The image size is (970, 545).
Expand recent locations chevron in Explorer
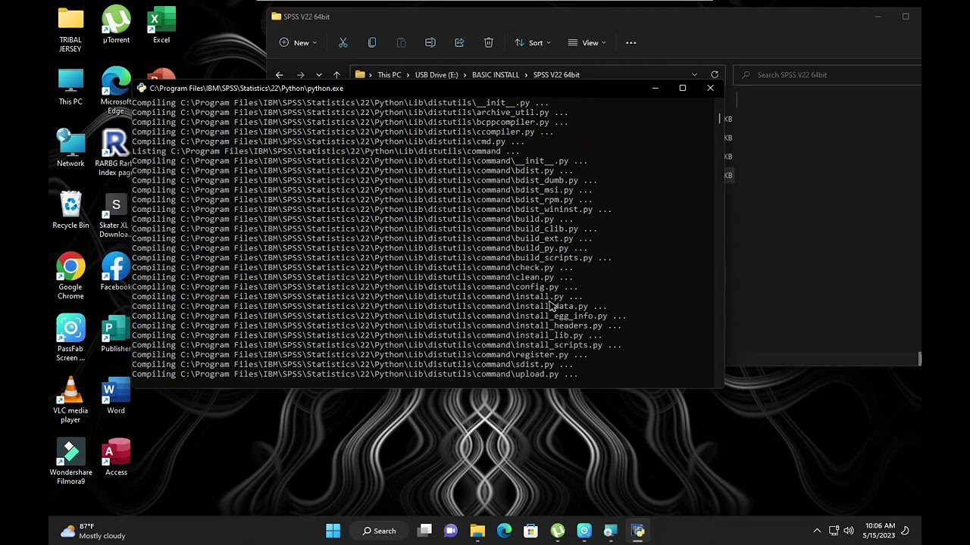pos(318,75)
